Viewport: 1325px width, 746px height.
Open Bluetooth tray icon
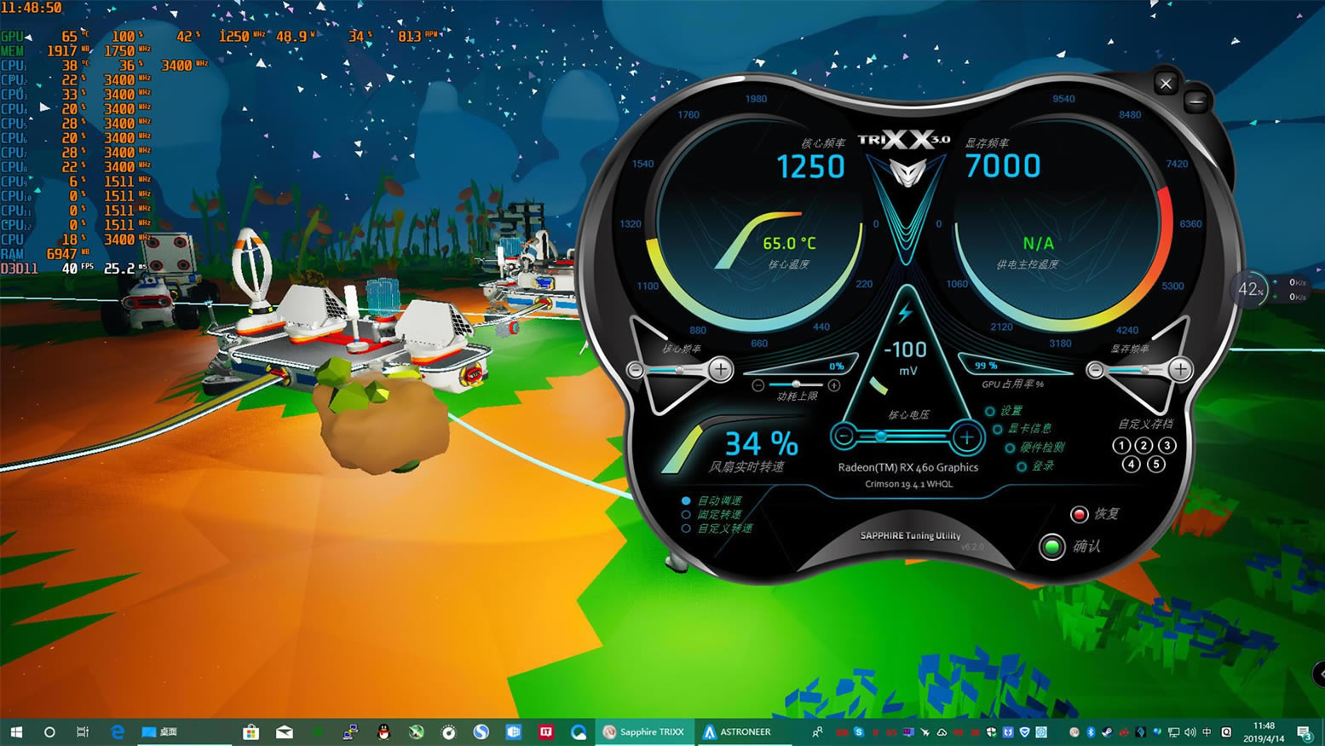[x=1091, y=732]
